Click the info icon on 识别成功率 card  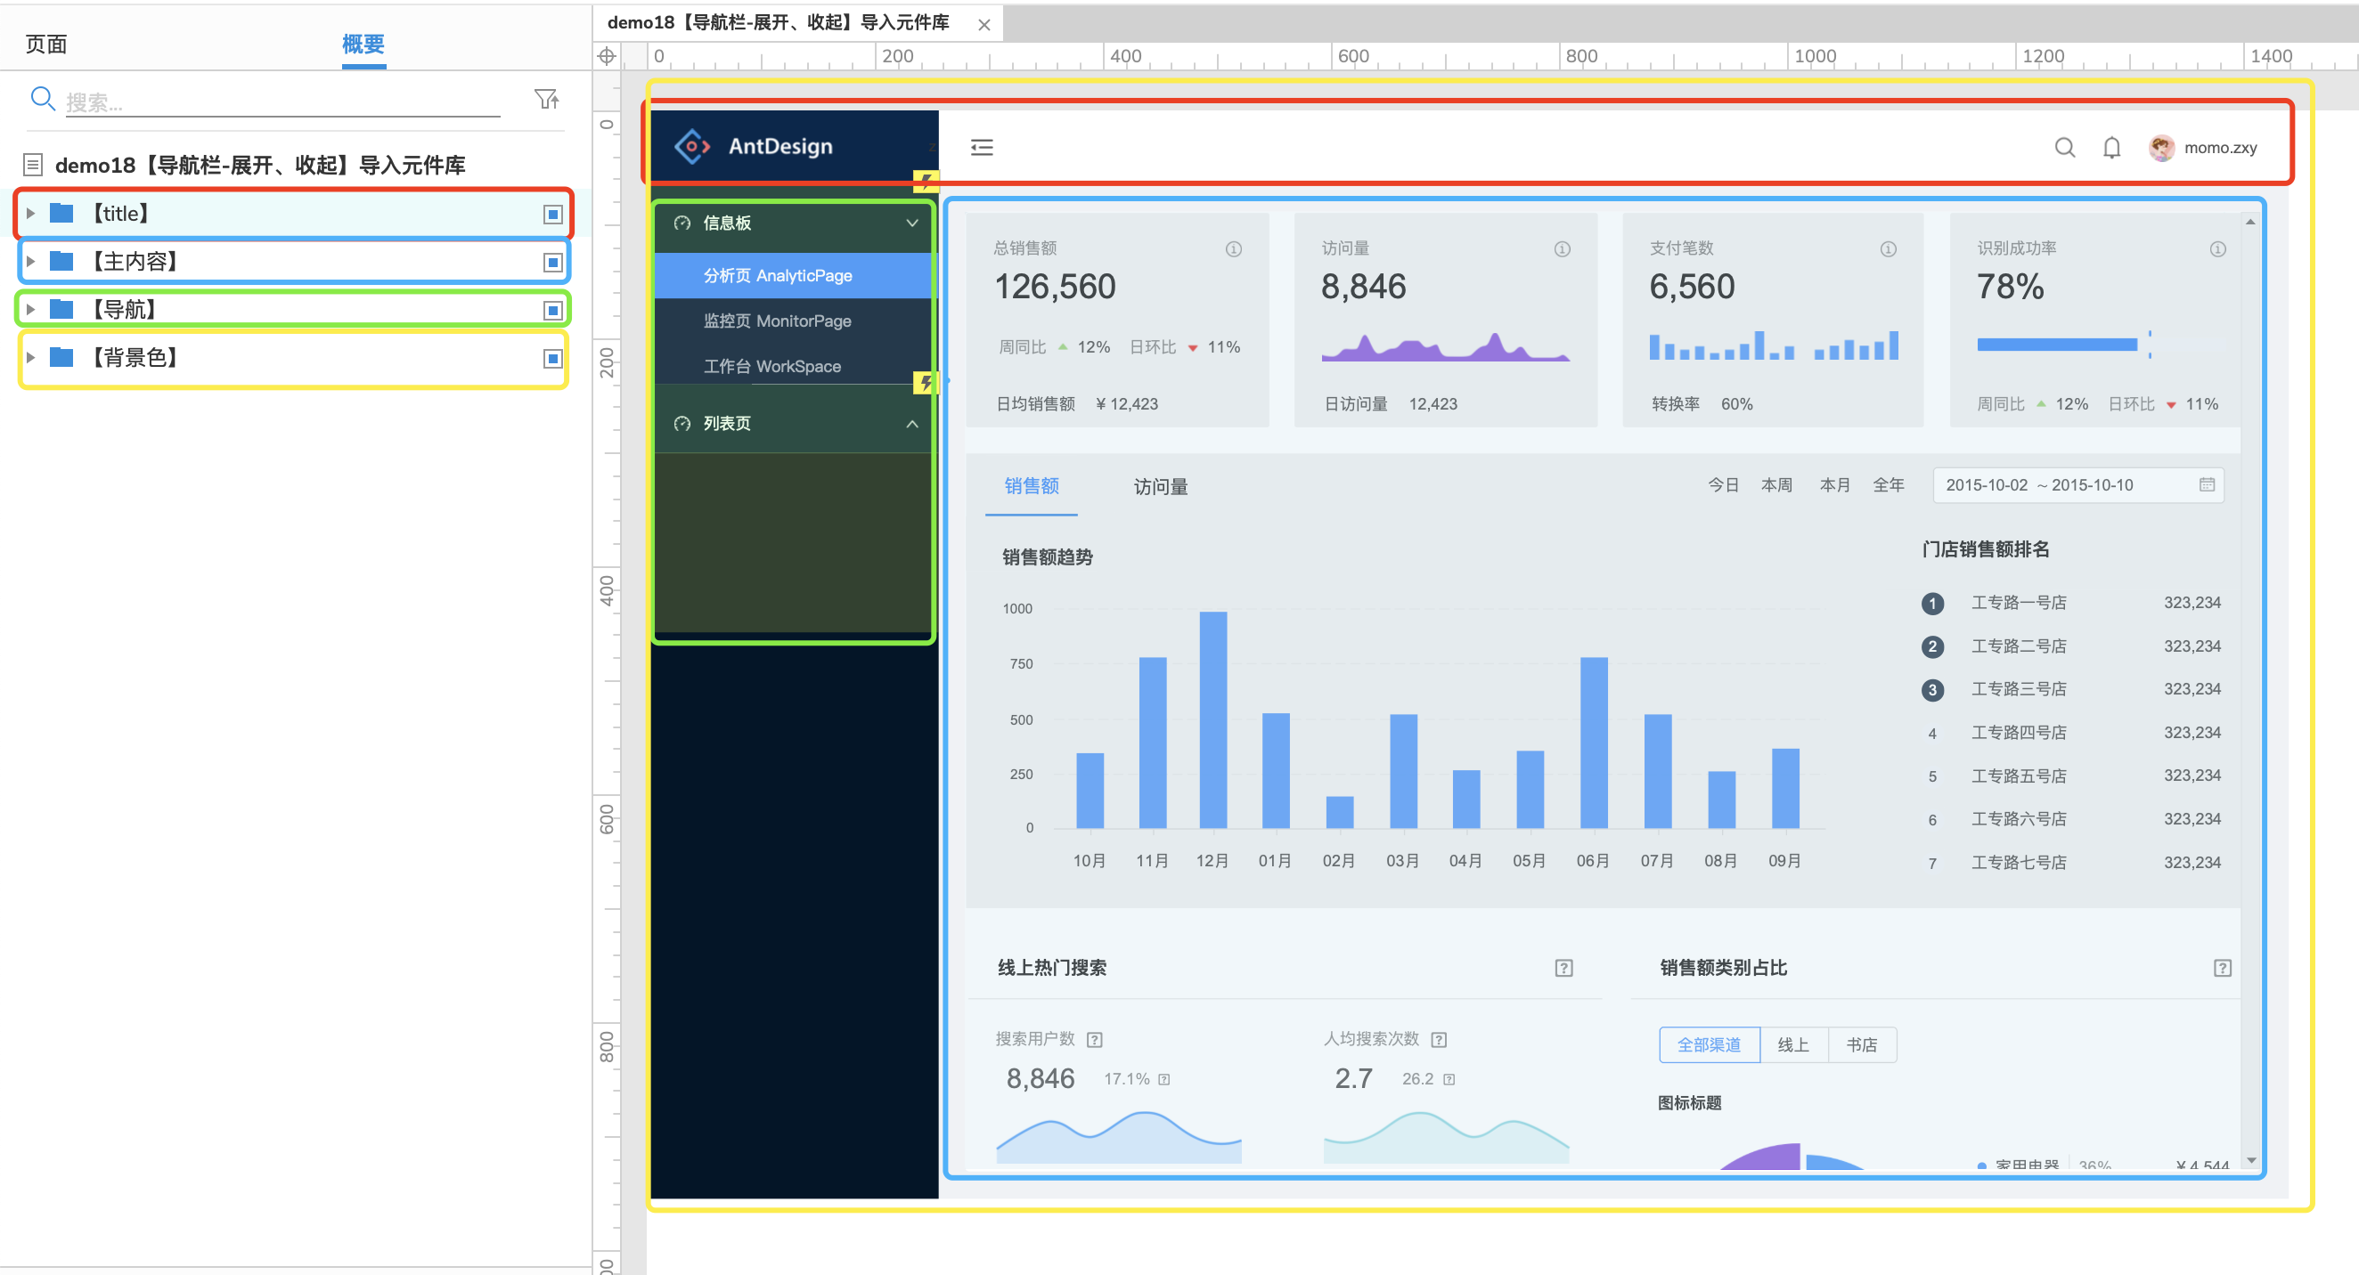(x=2218, y=249)
